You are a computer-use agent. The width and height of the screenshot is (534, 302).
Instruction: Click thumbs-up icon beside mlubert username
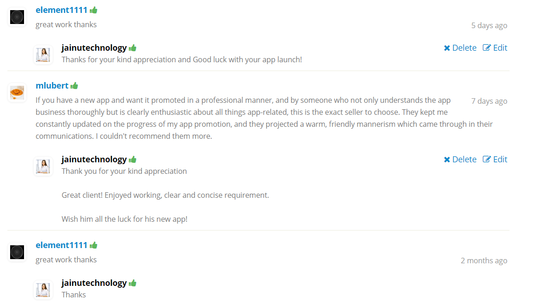click(x=74, y=85)
